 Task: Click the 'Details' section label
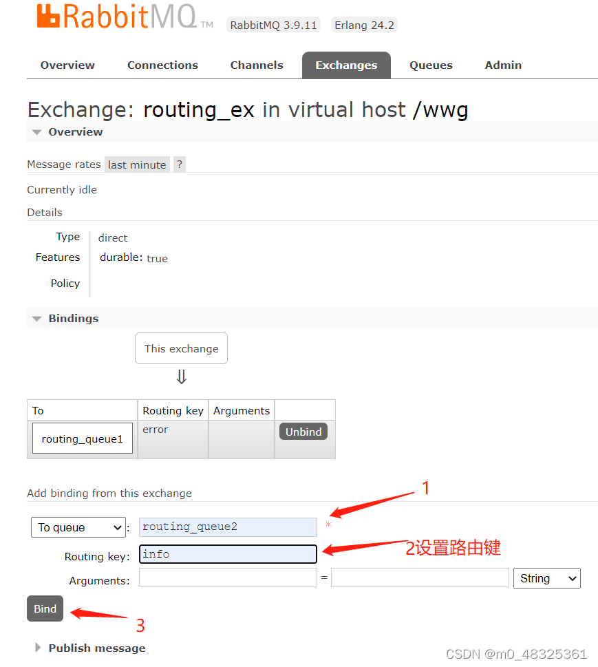pyautogui.click(x=45, y=212)
